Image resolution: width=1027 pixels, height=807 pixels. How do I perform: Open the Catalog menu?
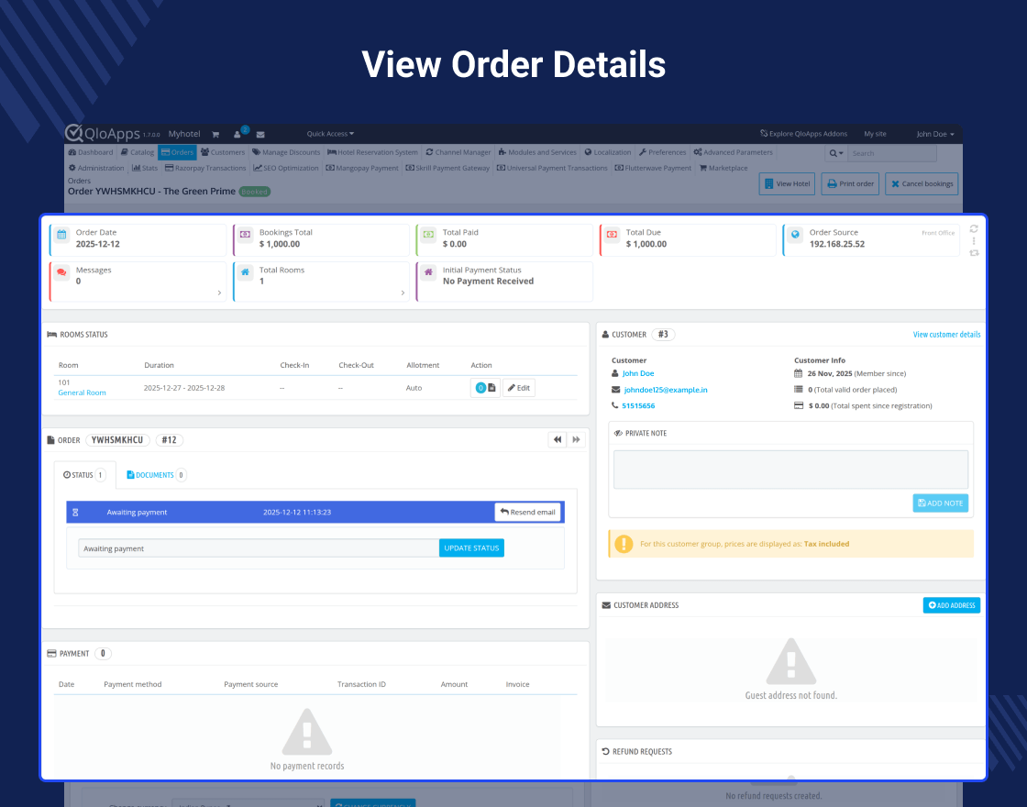pos(138,152)
